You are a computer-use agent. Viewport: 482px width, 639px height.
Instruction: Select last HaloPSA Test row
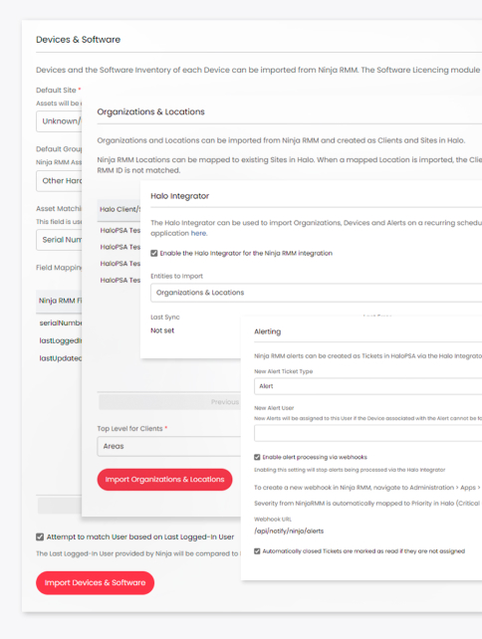120,281
